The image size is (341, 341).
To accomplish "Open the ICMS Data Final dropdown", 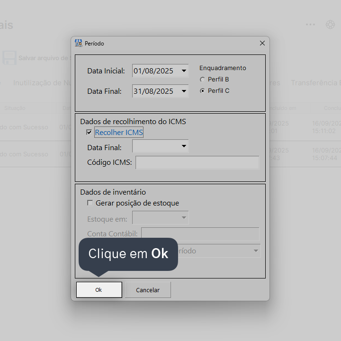I will 184,146.
